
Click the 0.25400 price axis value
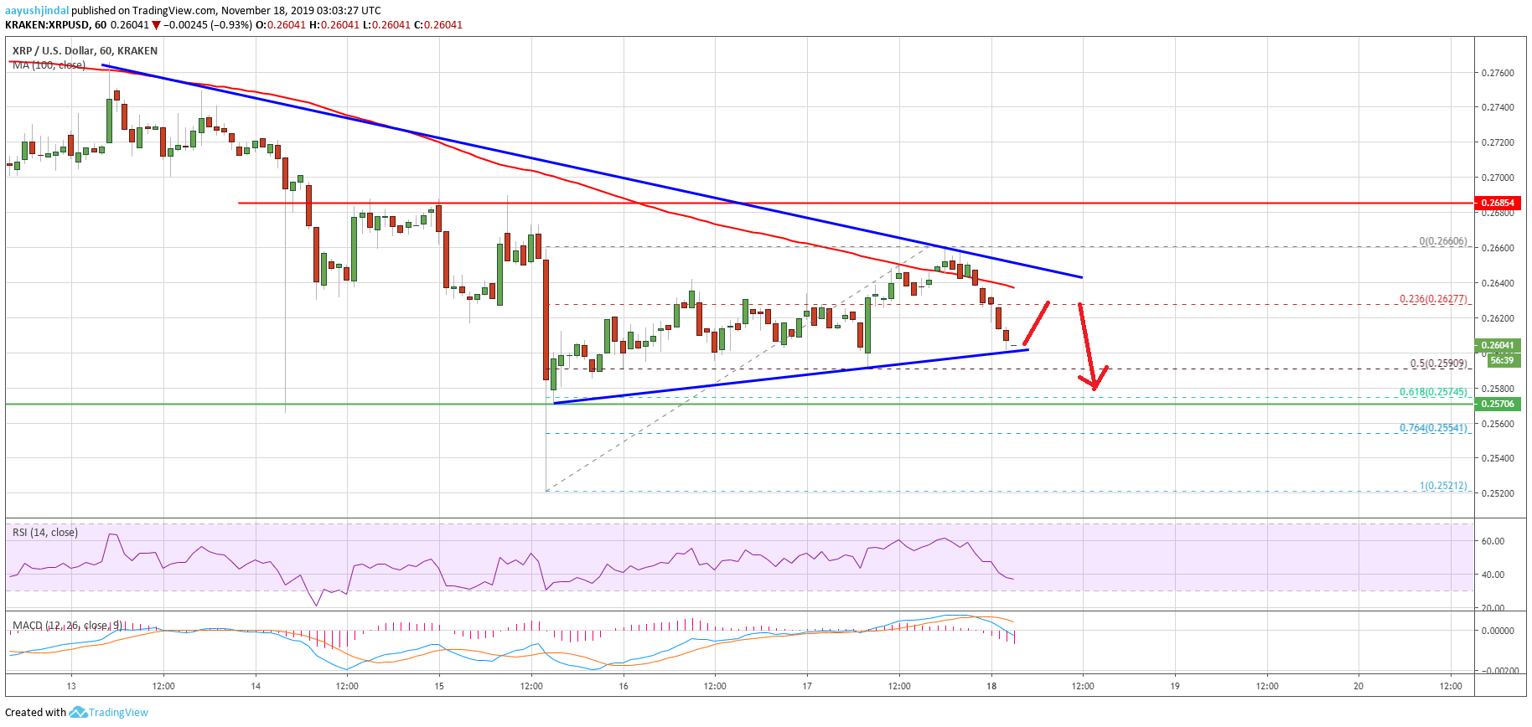(x=1498, y=458)
